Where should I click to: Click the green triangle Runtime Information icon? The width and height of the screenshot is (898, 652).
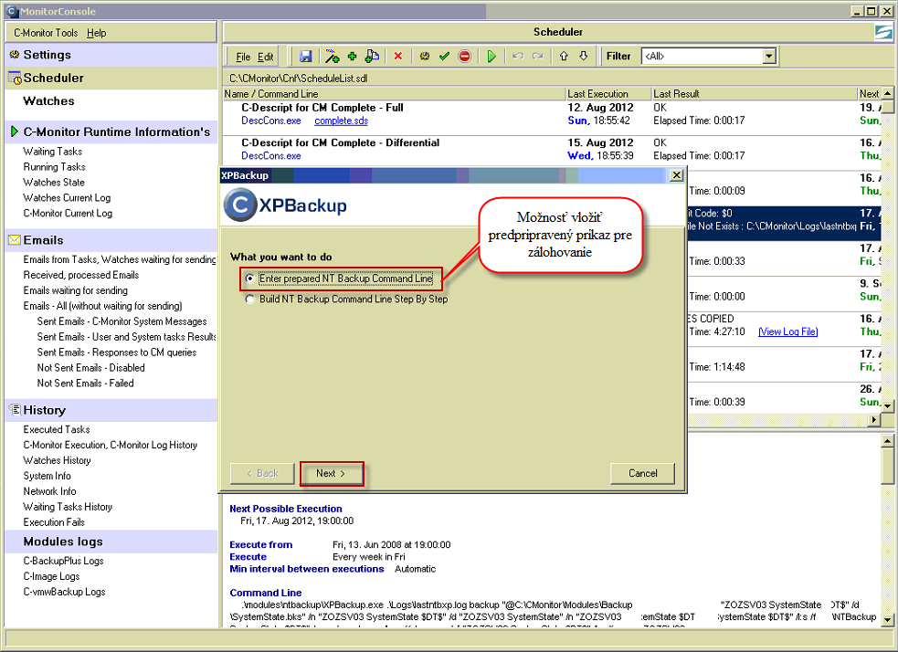tap(15, 131)
